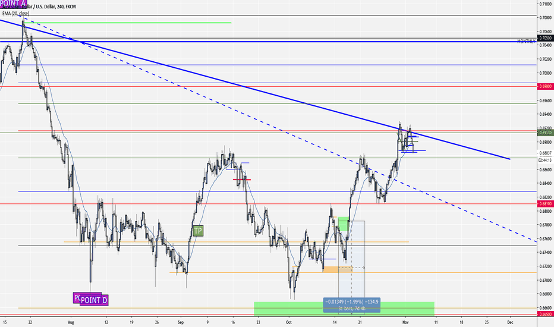
Task: Click the 02:44:13 bar countdown timer
Action: tap(546, 160)
